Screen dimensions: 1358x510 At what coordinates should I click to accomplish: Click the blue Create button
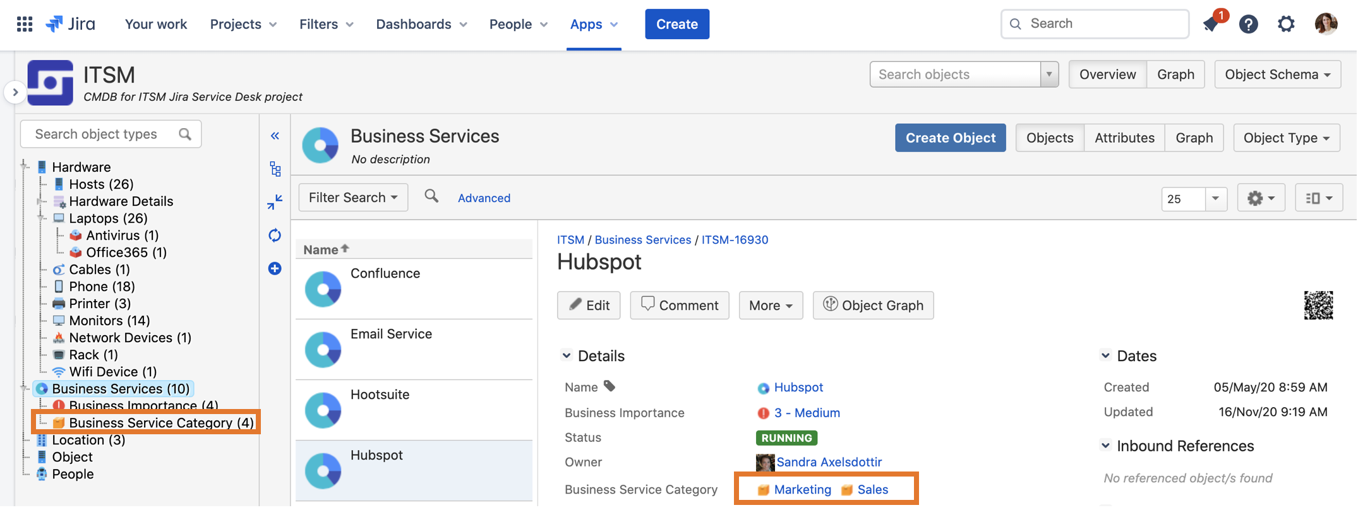tap(676, 24)
